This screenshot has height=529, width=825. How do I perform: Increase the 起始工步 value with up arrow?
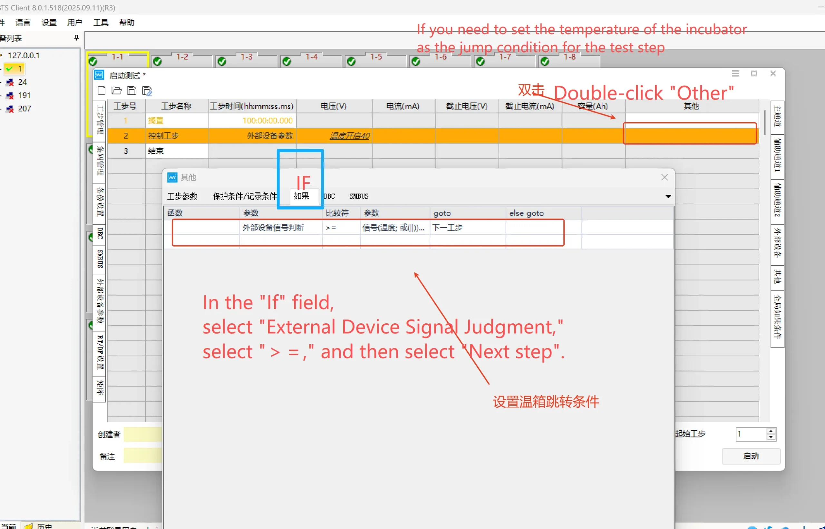coord(771,431)
